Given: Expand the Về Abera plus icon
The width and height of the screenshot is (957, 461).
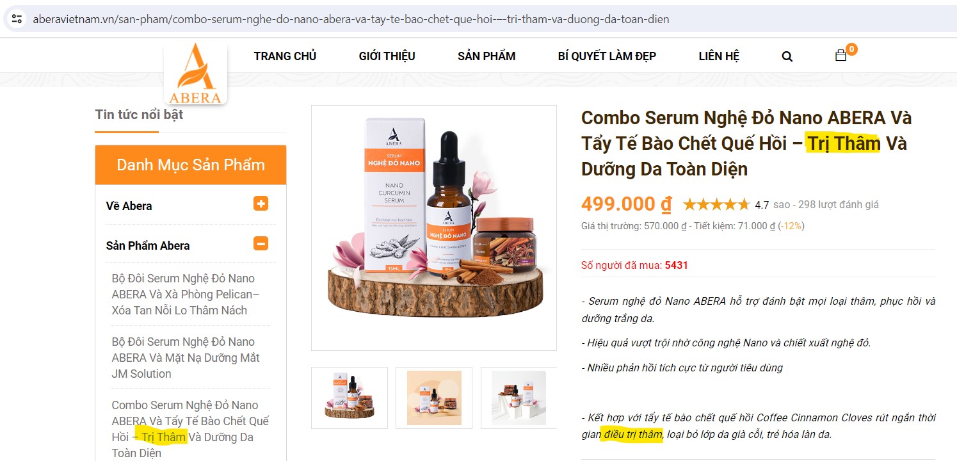Looking at the screenshot, I should [x=261, y=204].
